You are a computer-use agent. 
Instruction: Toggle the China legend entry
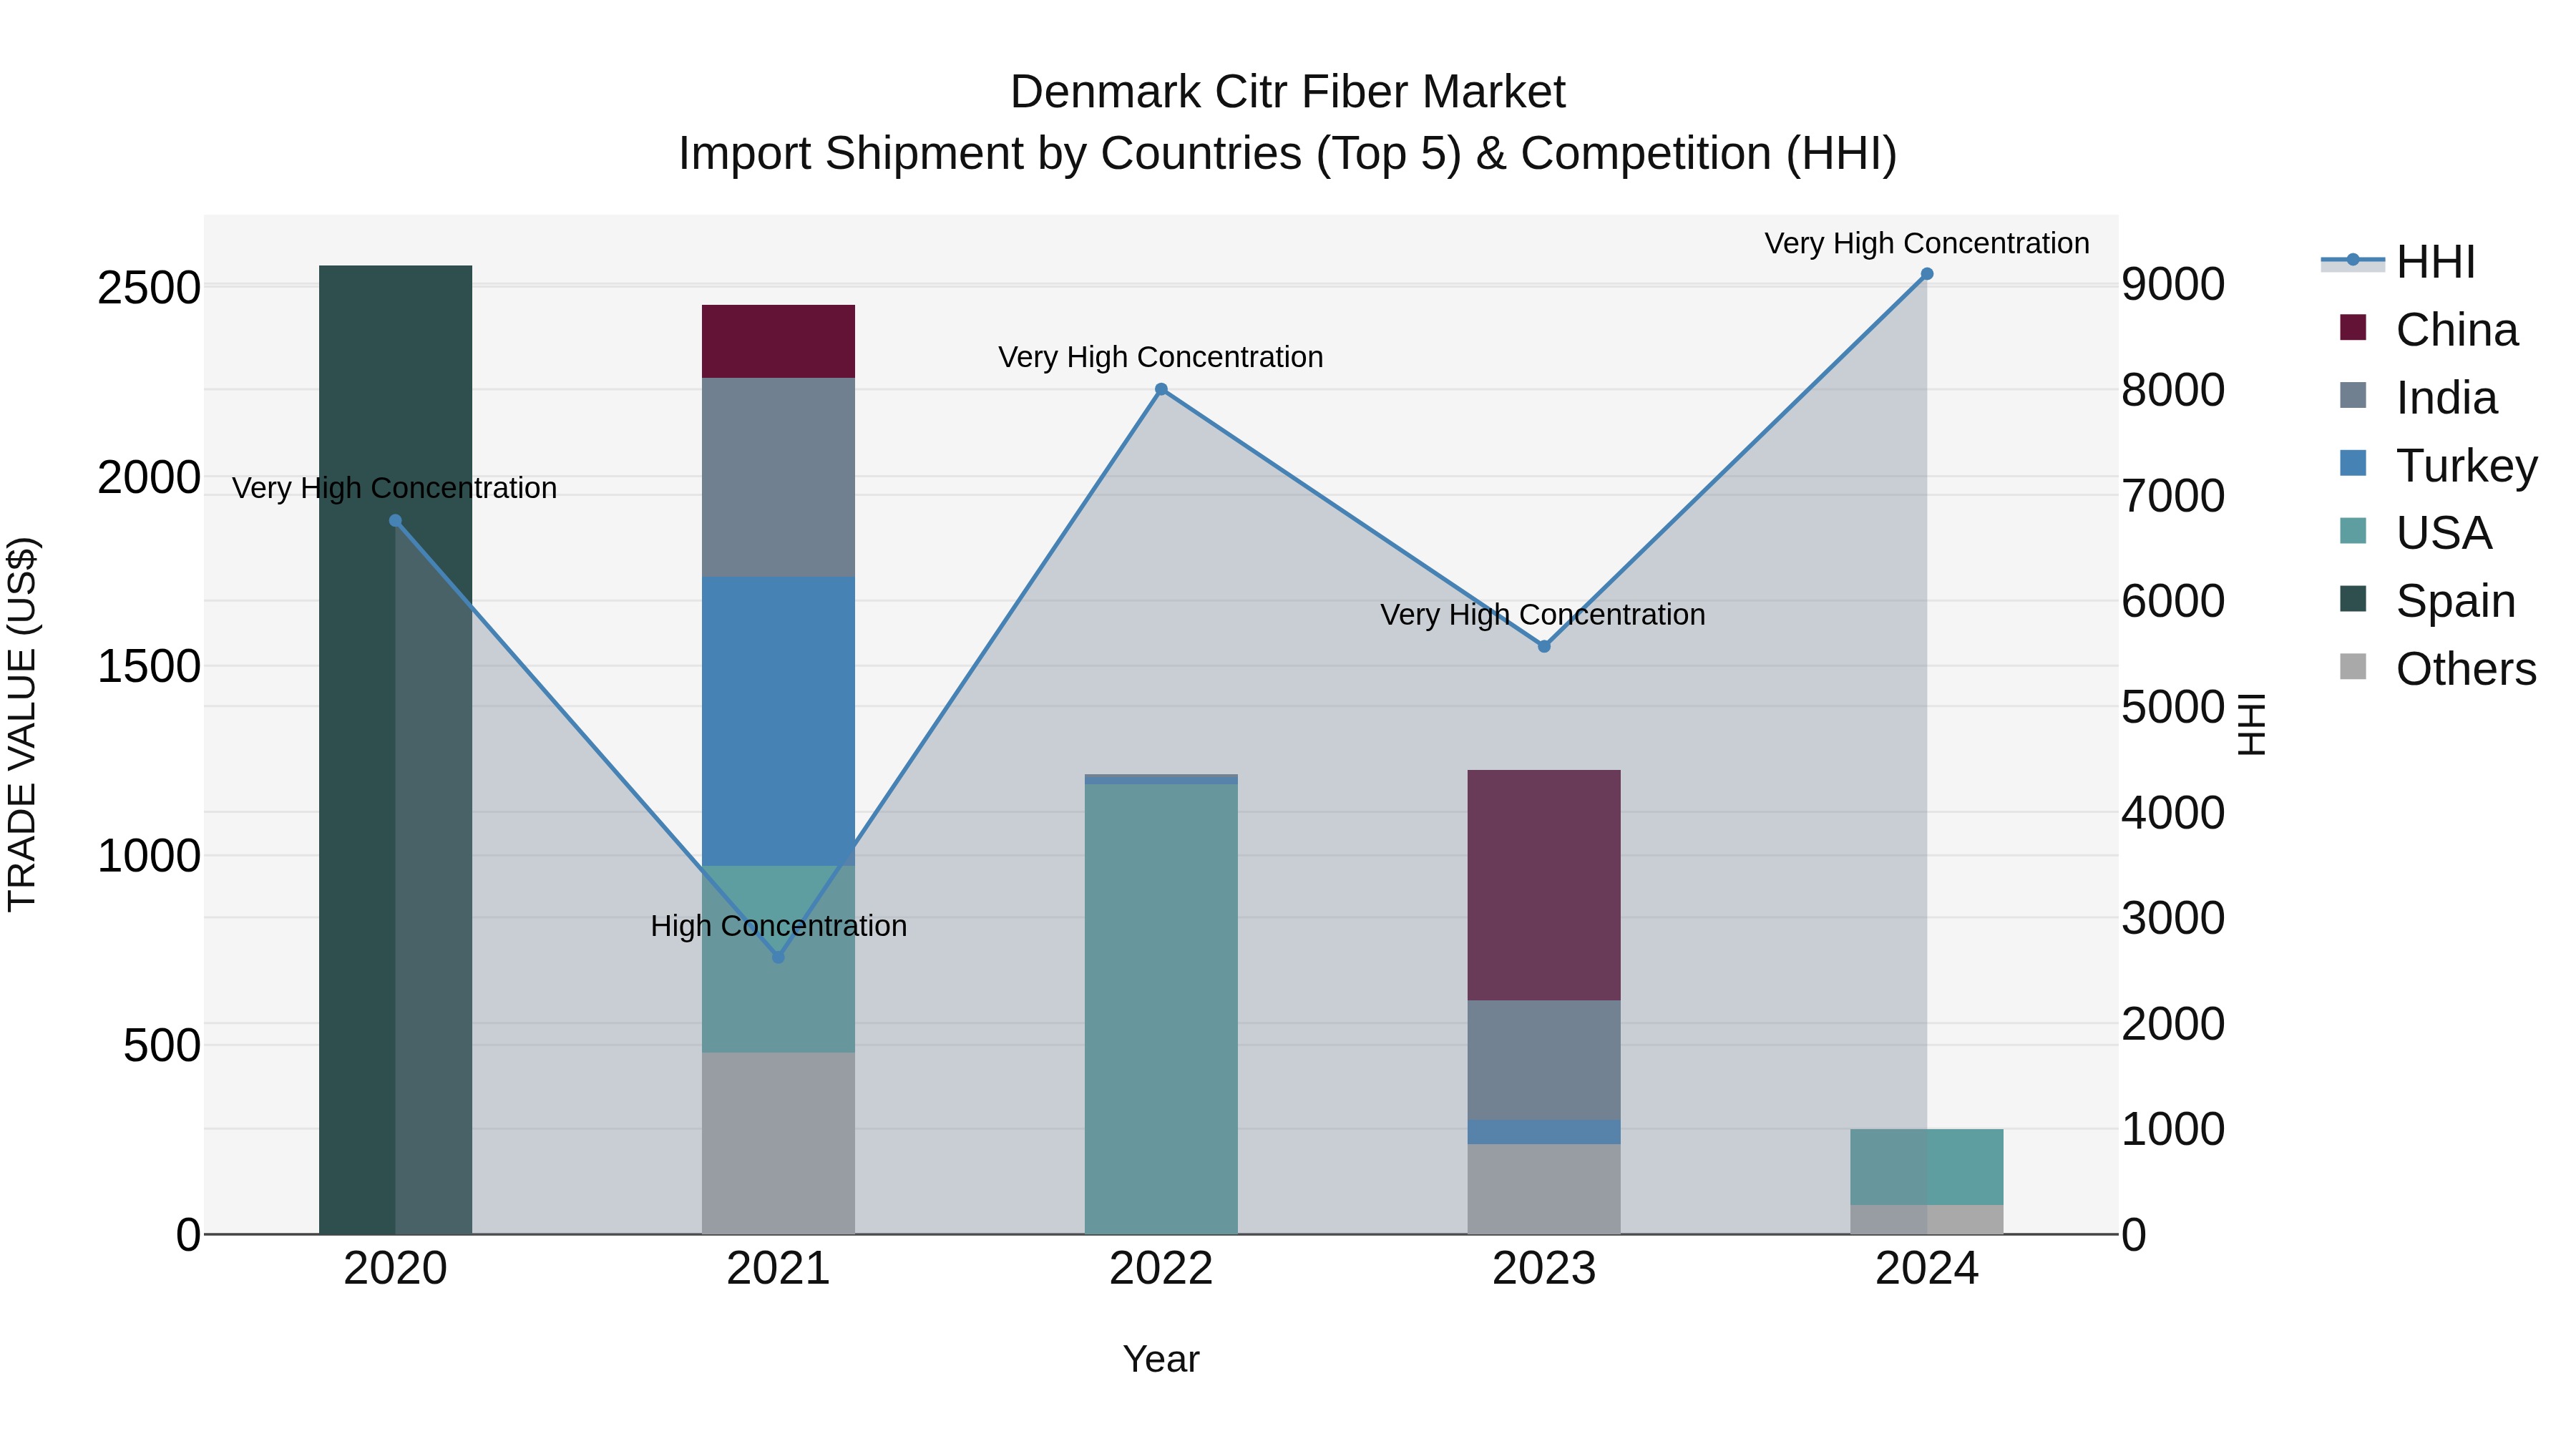tap(2428, 329)
